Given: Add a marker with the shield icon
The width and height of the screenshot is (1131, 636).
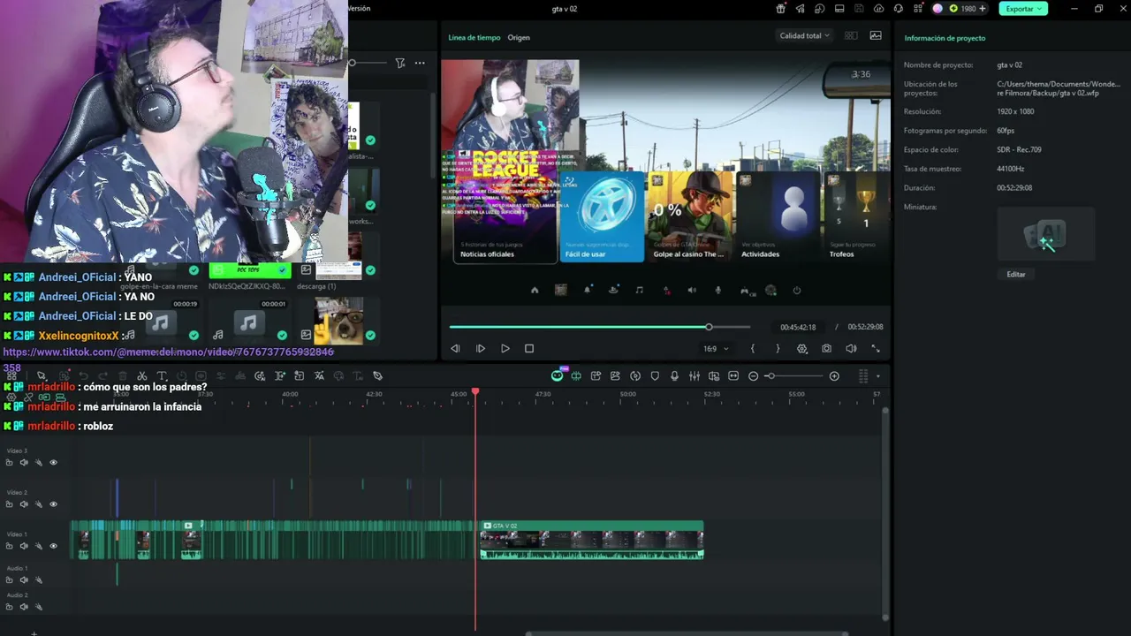Looking at the screenshot, I should 655,376.
